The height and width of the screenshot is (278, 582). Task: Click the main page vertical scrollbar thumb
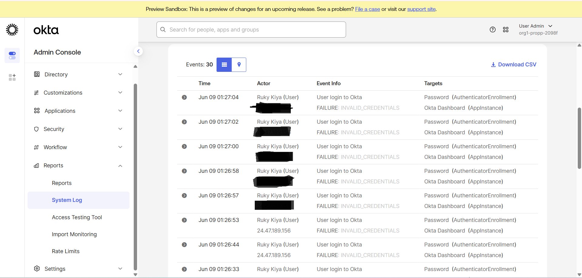pyautogui.click(x=579, y=138)
